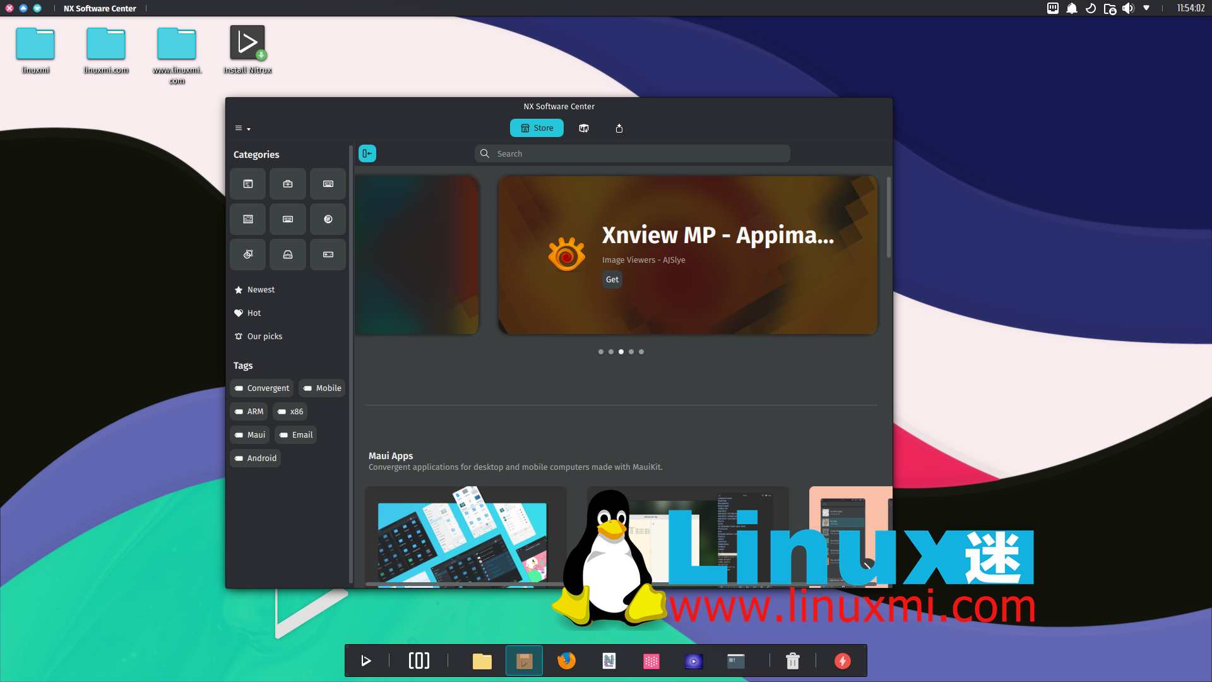Open the Trash from the dock
The height and width of the screenshot is (682, 1212).
click(793, 661)
